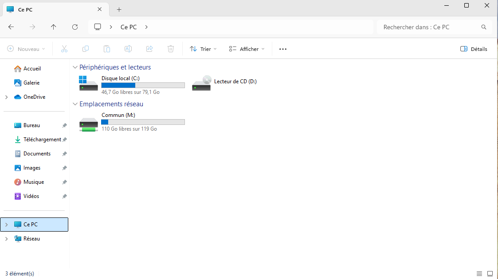Open OneDrive in the navigation pane
498x279 pixels.
(34, 97)
